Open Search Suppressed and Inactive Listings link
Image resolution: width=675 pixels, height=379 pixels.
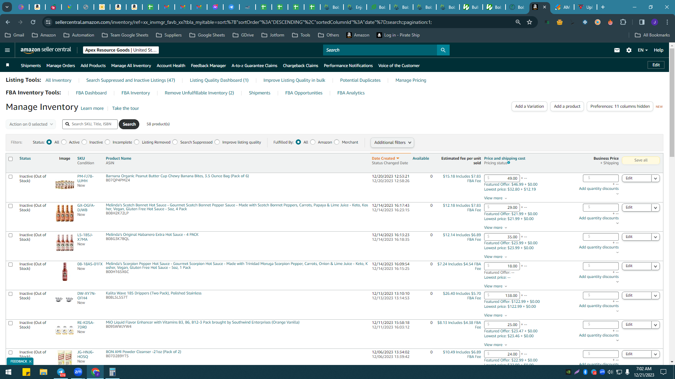131,80
